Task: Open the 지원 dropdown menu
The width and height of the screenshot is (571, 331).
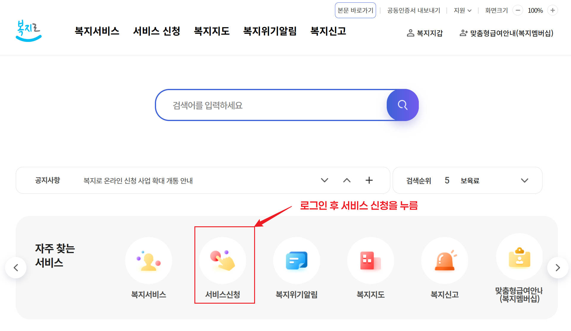Action: click(x=462, y=10)
